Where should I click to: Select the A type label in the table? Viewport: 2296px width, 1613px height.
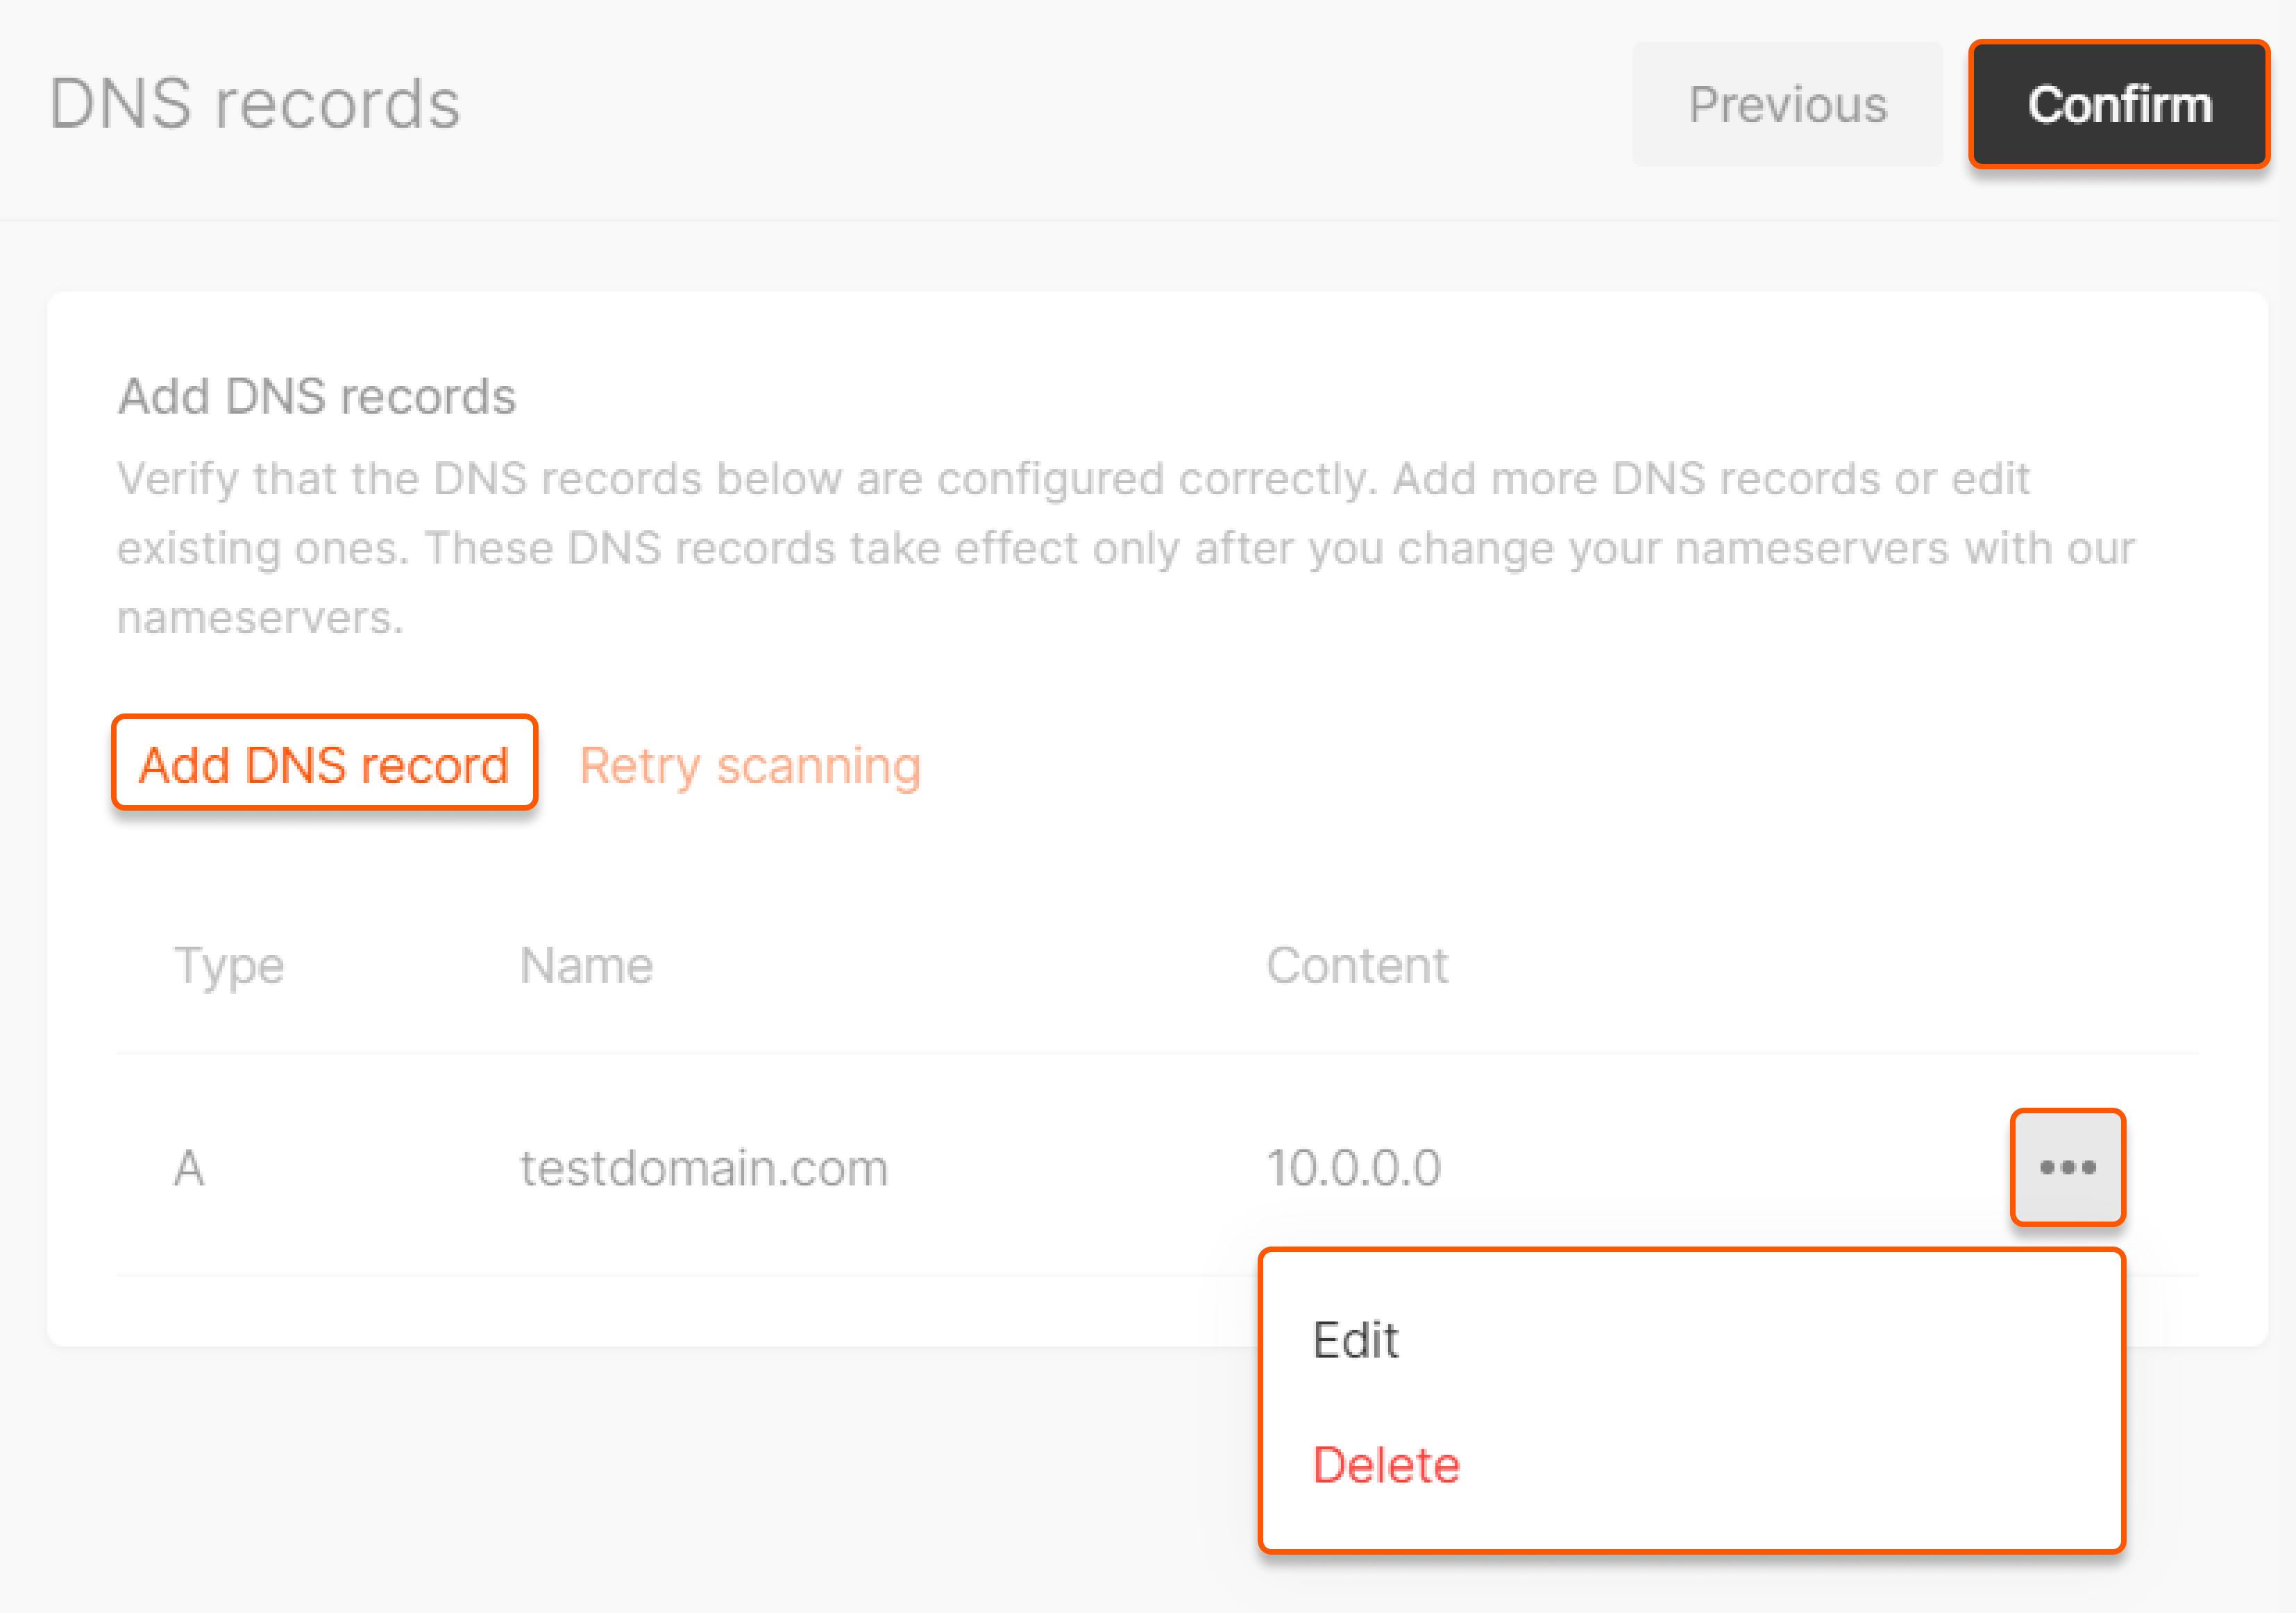[189, 1167]
